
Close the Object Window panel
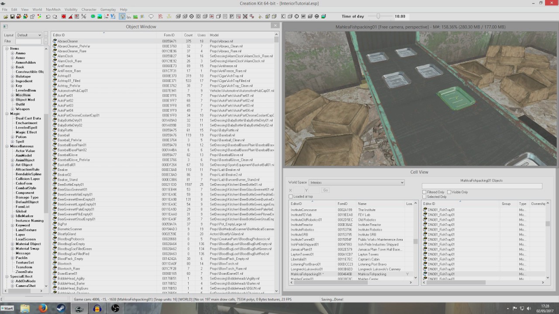(276, 26)
